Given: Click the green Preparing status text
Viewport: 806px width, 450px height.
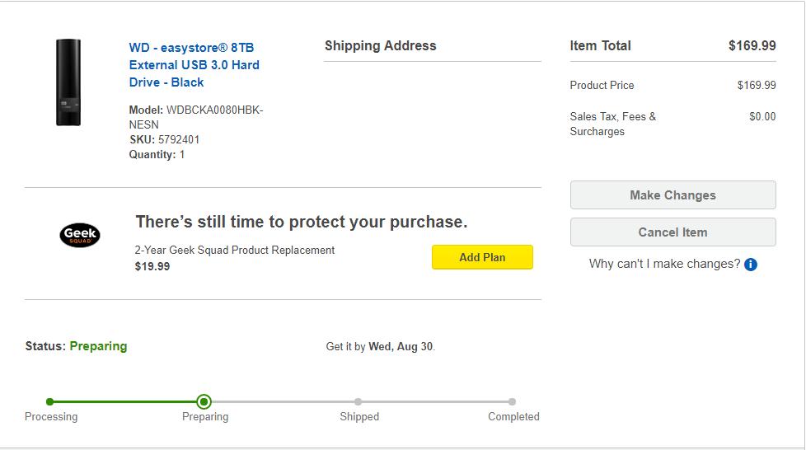Looking at the screenshot, I should 98,346.
